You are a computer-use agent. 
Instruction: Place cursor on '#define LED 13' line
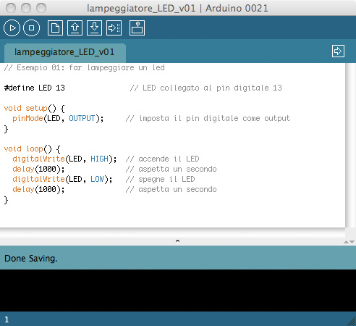[x=35, y=88]
